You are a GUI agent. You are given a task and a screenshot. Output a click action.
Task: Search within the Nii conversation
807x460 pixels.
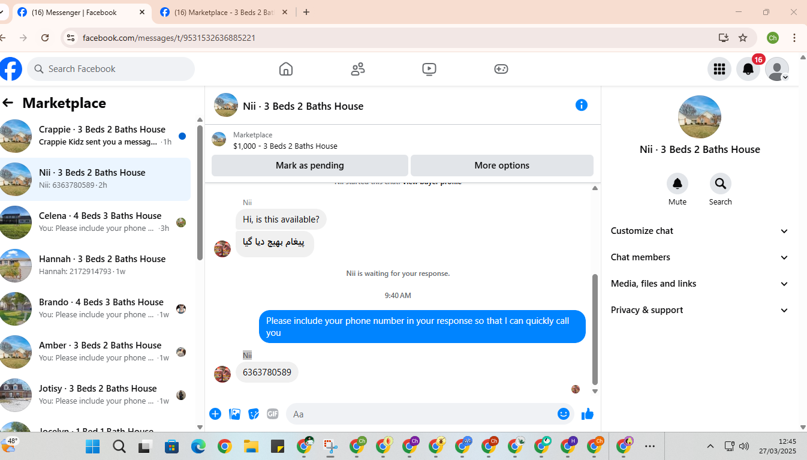coord(720,184)
